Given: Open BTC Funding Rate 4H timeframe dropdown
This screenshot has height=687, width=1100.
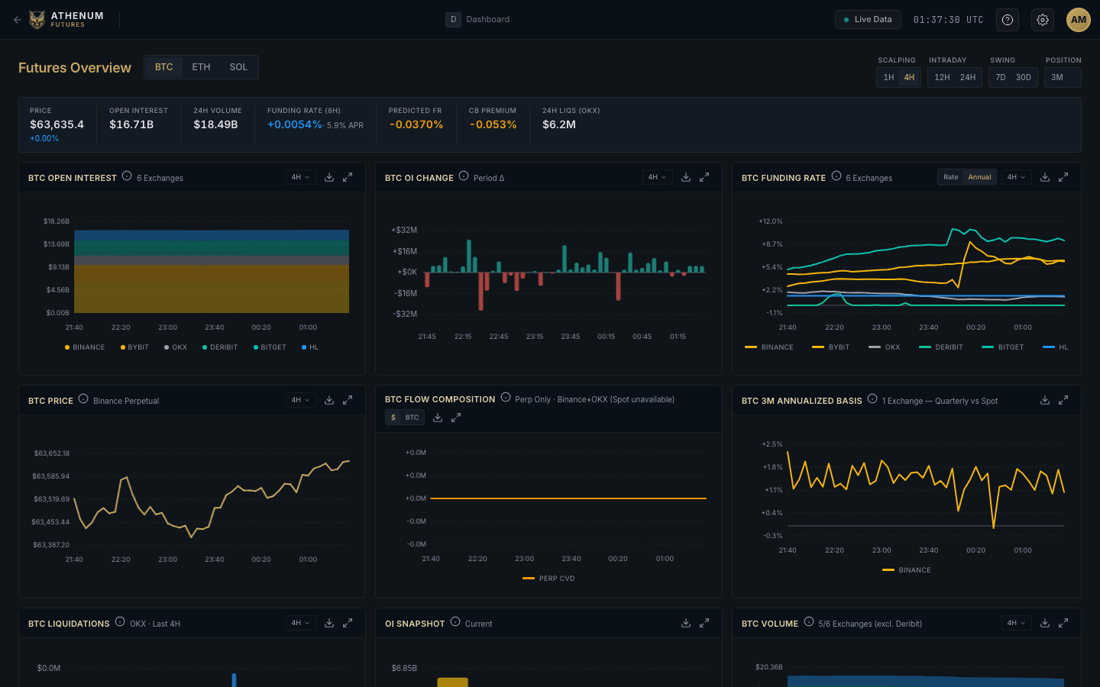Looking at the screenshot, I should [1016, 177].
